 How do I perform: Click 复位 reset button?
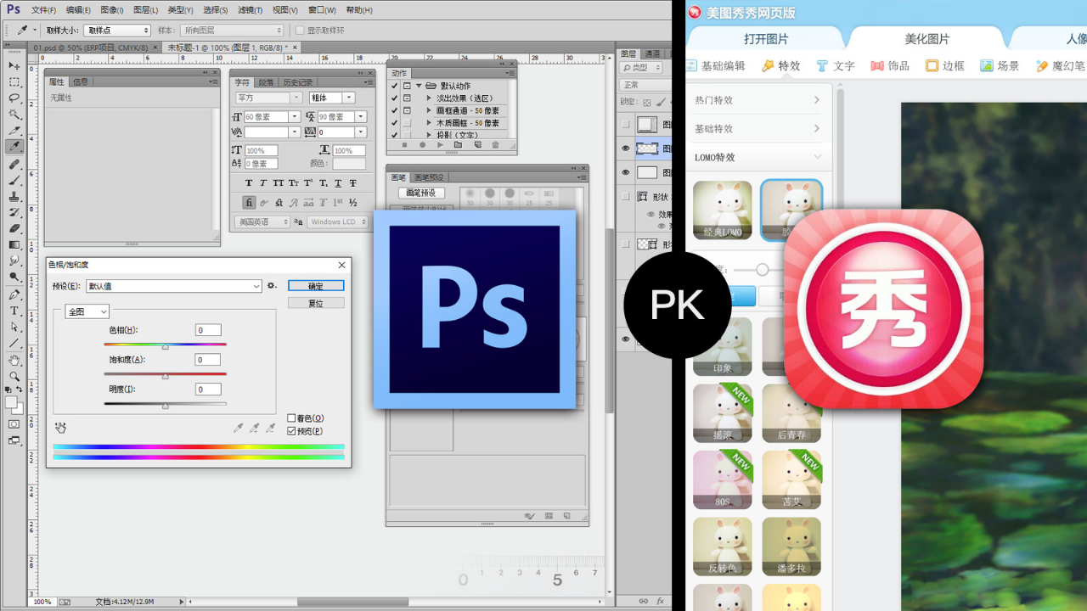316,303
